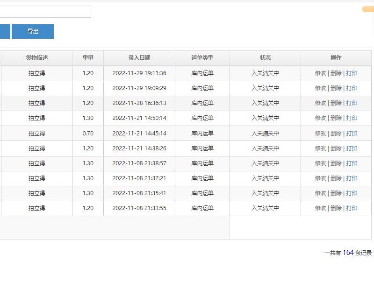
Task: Click 入关清关中 status in the 19:09:29 row
Action: point(265,88)
